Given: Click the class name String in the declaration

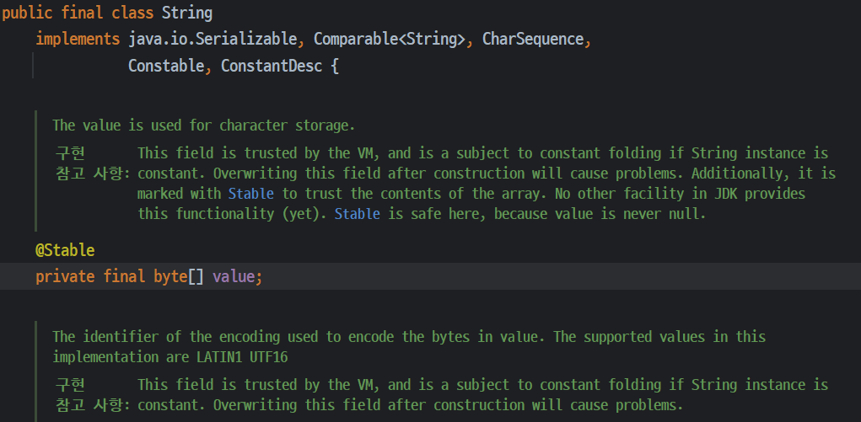Looking at the screenshot, I should pyautogui.click(x=187, y=13).
